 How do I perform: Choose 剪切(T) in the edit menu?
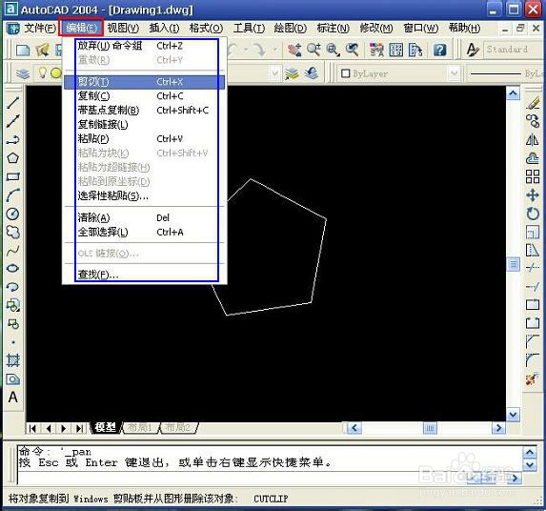(144, 82)
